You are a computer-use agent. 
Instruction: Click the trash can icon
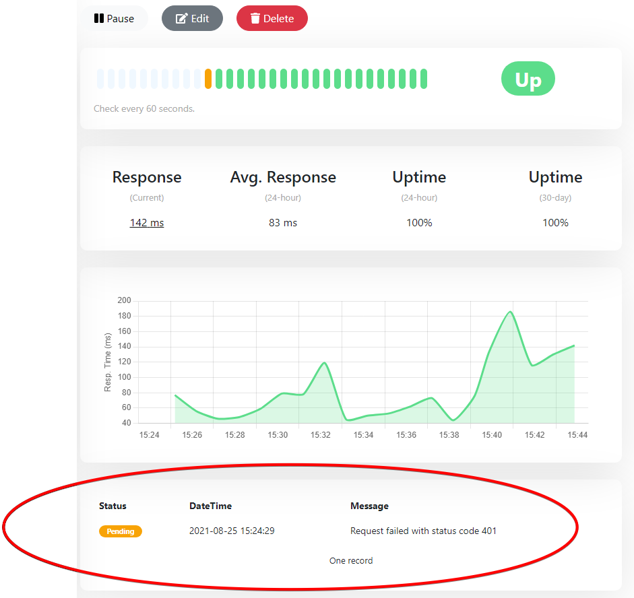[x=255, y=19]
